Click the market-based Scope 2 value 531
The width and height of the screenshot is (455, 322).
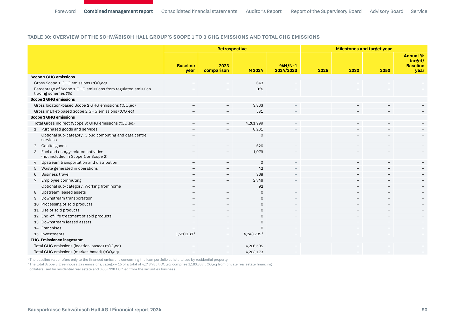[x=260, y=111]
